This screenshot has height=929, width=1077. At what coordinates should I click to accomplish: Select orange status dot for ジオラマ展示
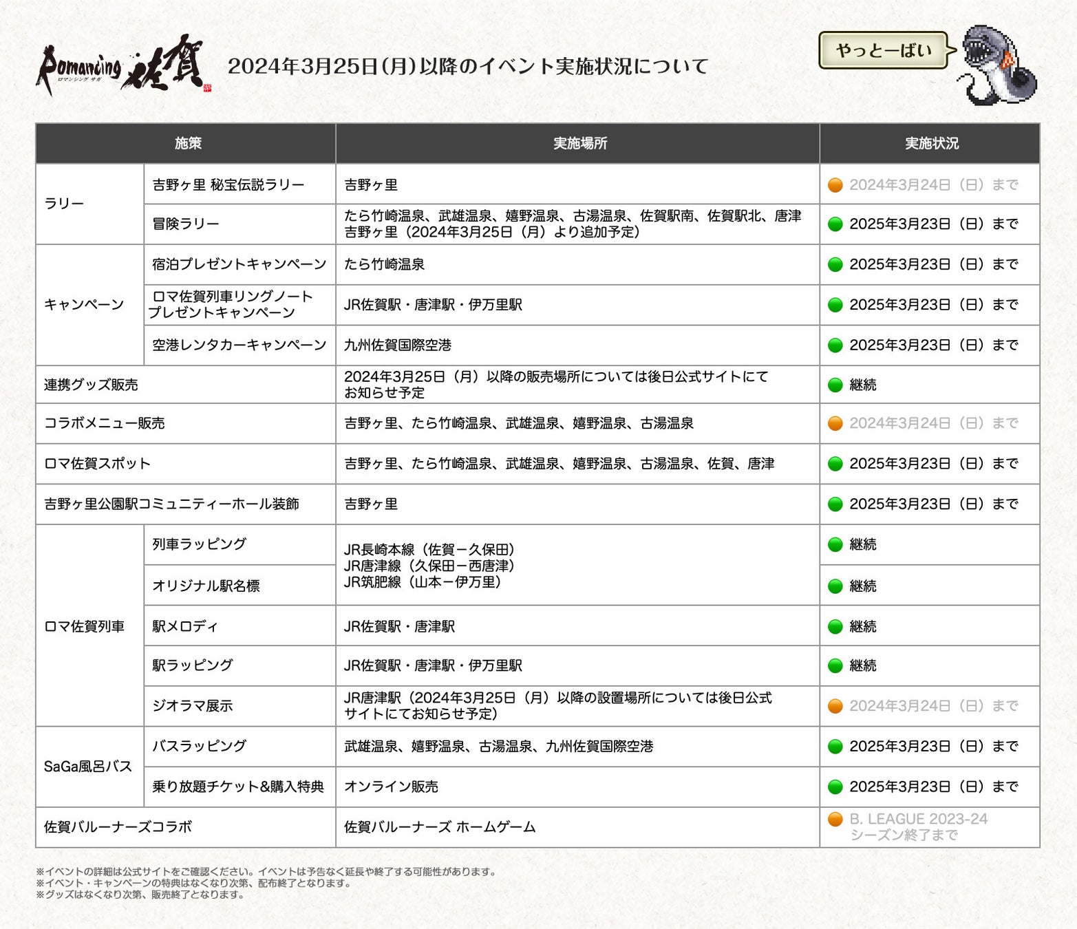pos(835,706)
